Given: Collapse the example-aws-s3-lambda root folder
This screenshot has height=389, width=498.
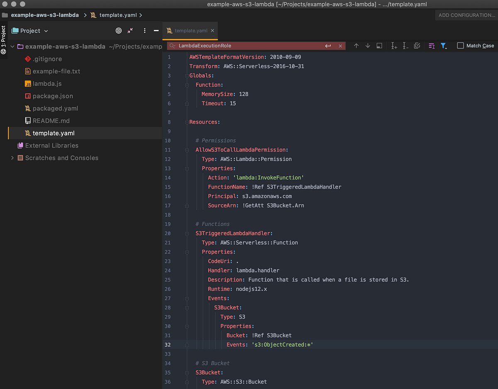Looking at the screenshot, I should pyautogui.click(x=12, y=47).
